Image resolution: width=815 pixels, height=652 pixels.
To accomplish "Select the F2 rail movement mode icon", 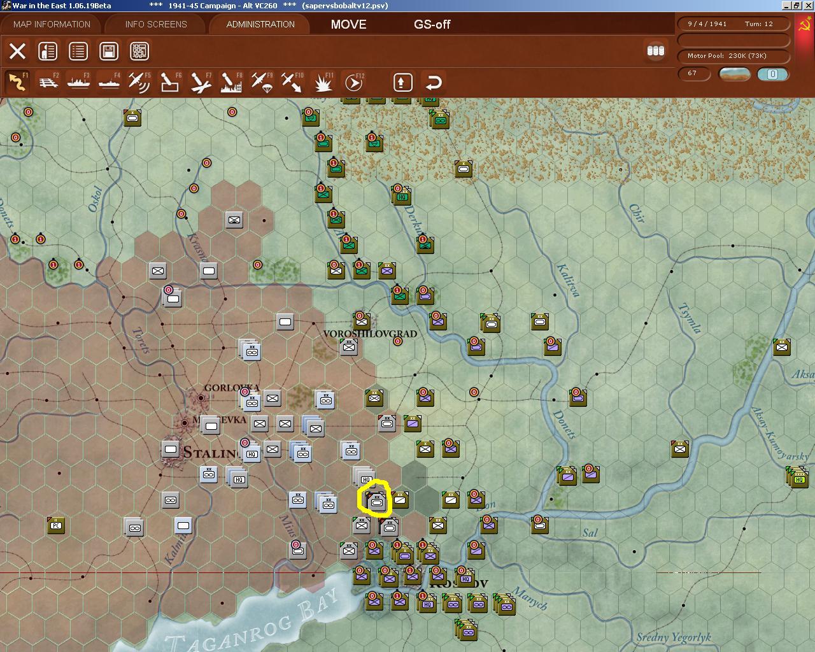I will pyautogui.click(x=48, y=82).
